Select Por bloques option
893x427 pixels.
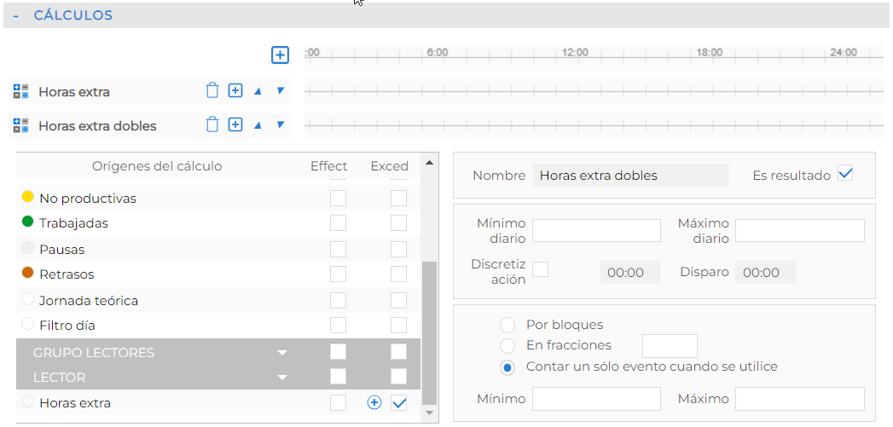[x=507, y=326]
